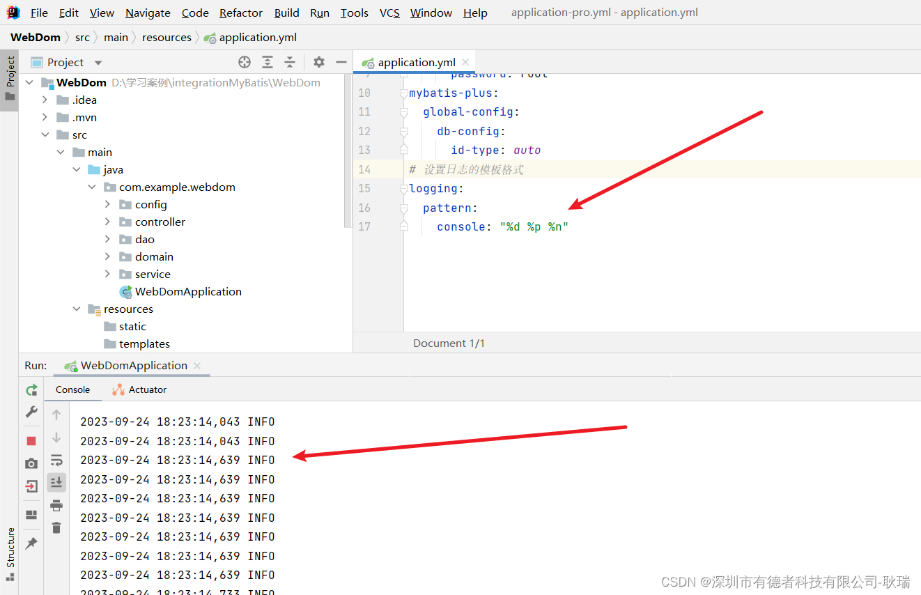Collapse the main folder
The image size is (921, 595).
click(x=61, y=152)
